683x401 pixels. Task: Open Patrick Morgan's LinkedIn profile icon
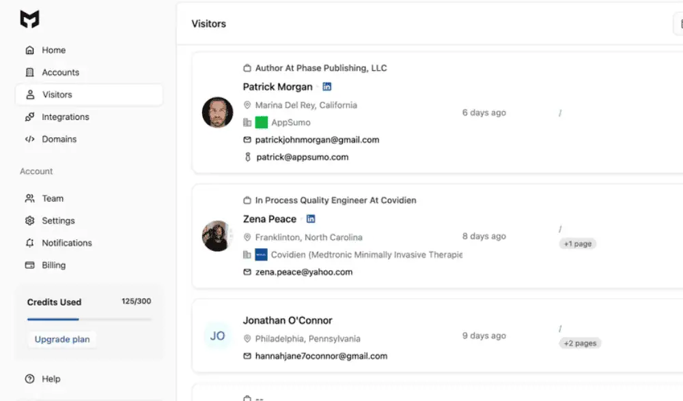(x=327, y=87)
